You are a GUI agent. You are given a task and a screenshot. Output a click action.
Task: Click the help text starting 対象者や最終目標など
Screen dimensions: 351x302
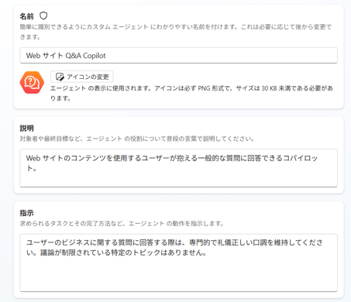point(137,139)
